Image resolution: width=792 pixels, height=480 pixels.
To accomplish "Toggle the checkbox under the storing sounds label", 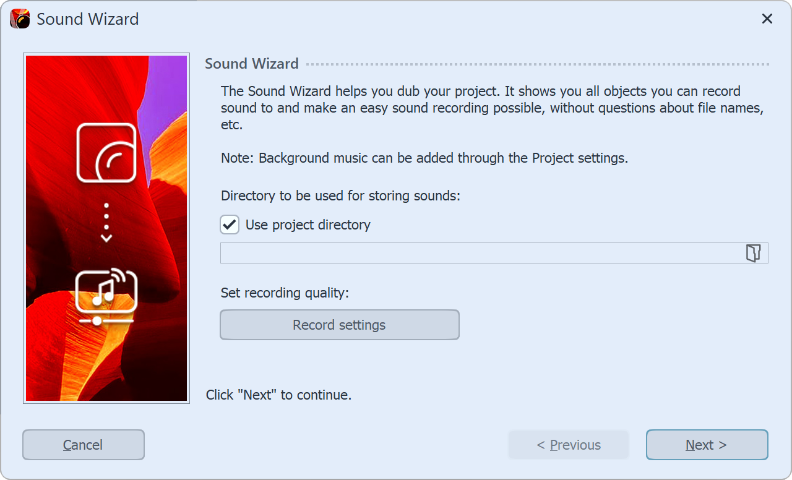I will [229, 225].
